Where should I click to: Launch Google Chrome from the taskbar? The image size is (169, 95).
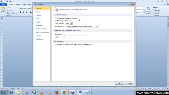point(65,93)
